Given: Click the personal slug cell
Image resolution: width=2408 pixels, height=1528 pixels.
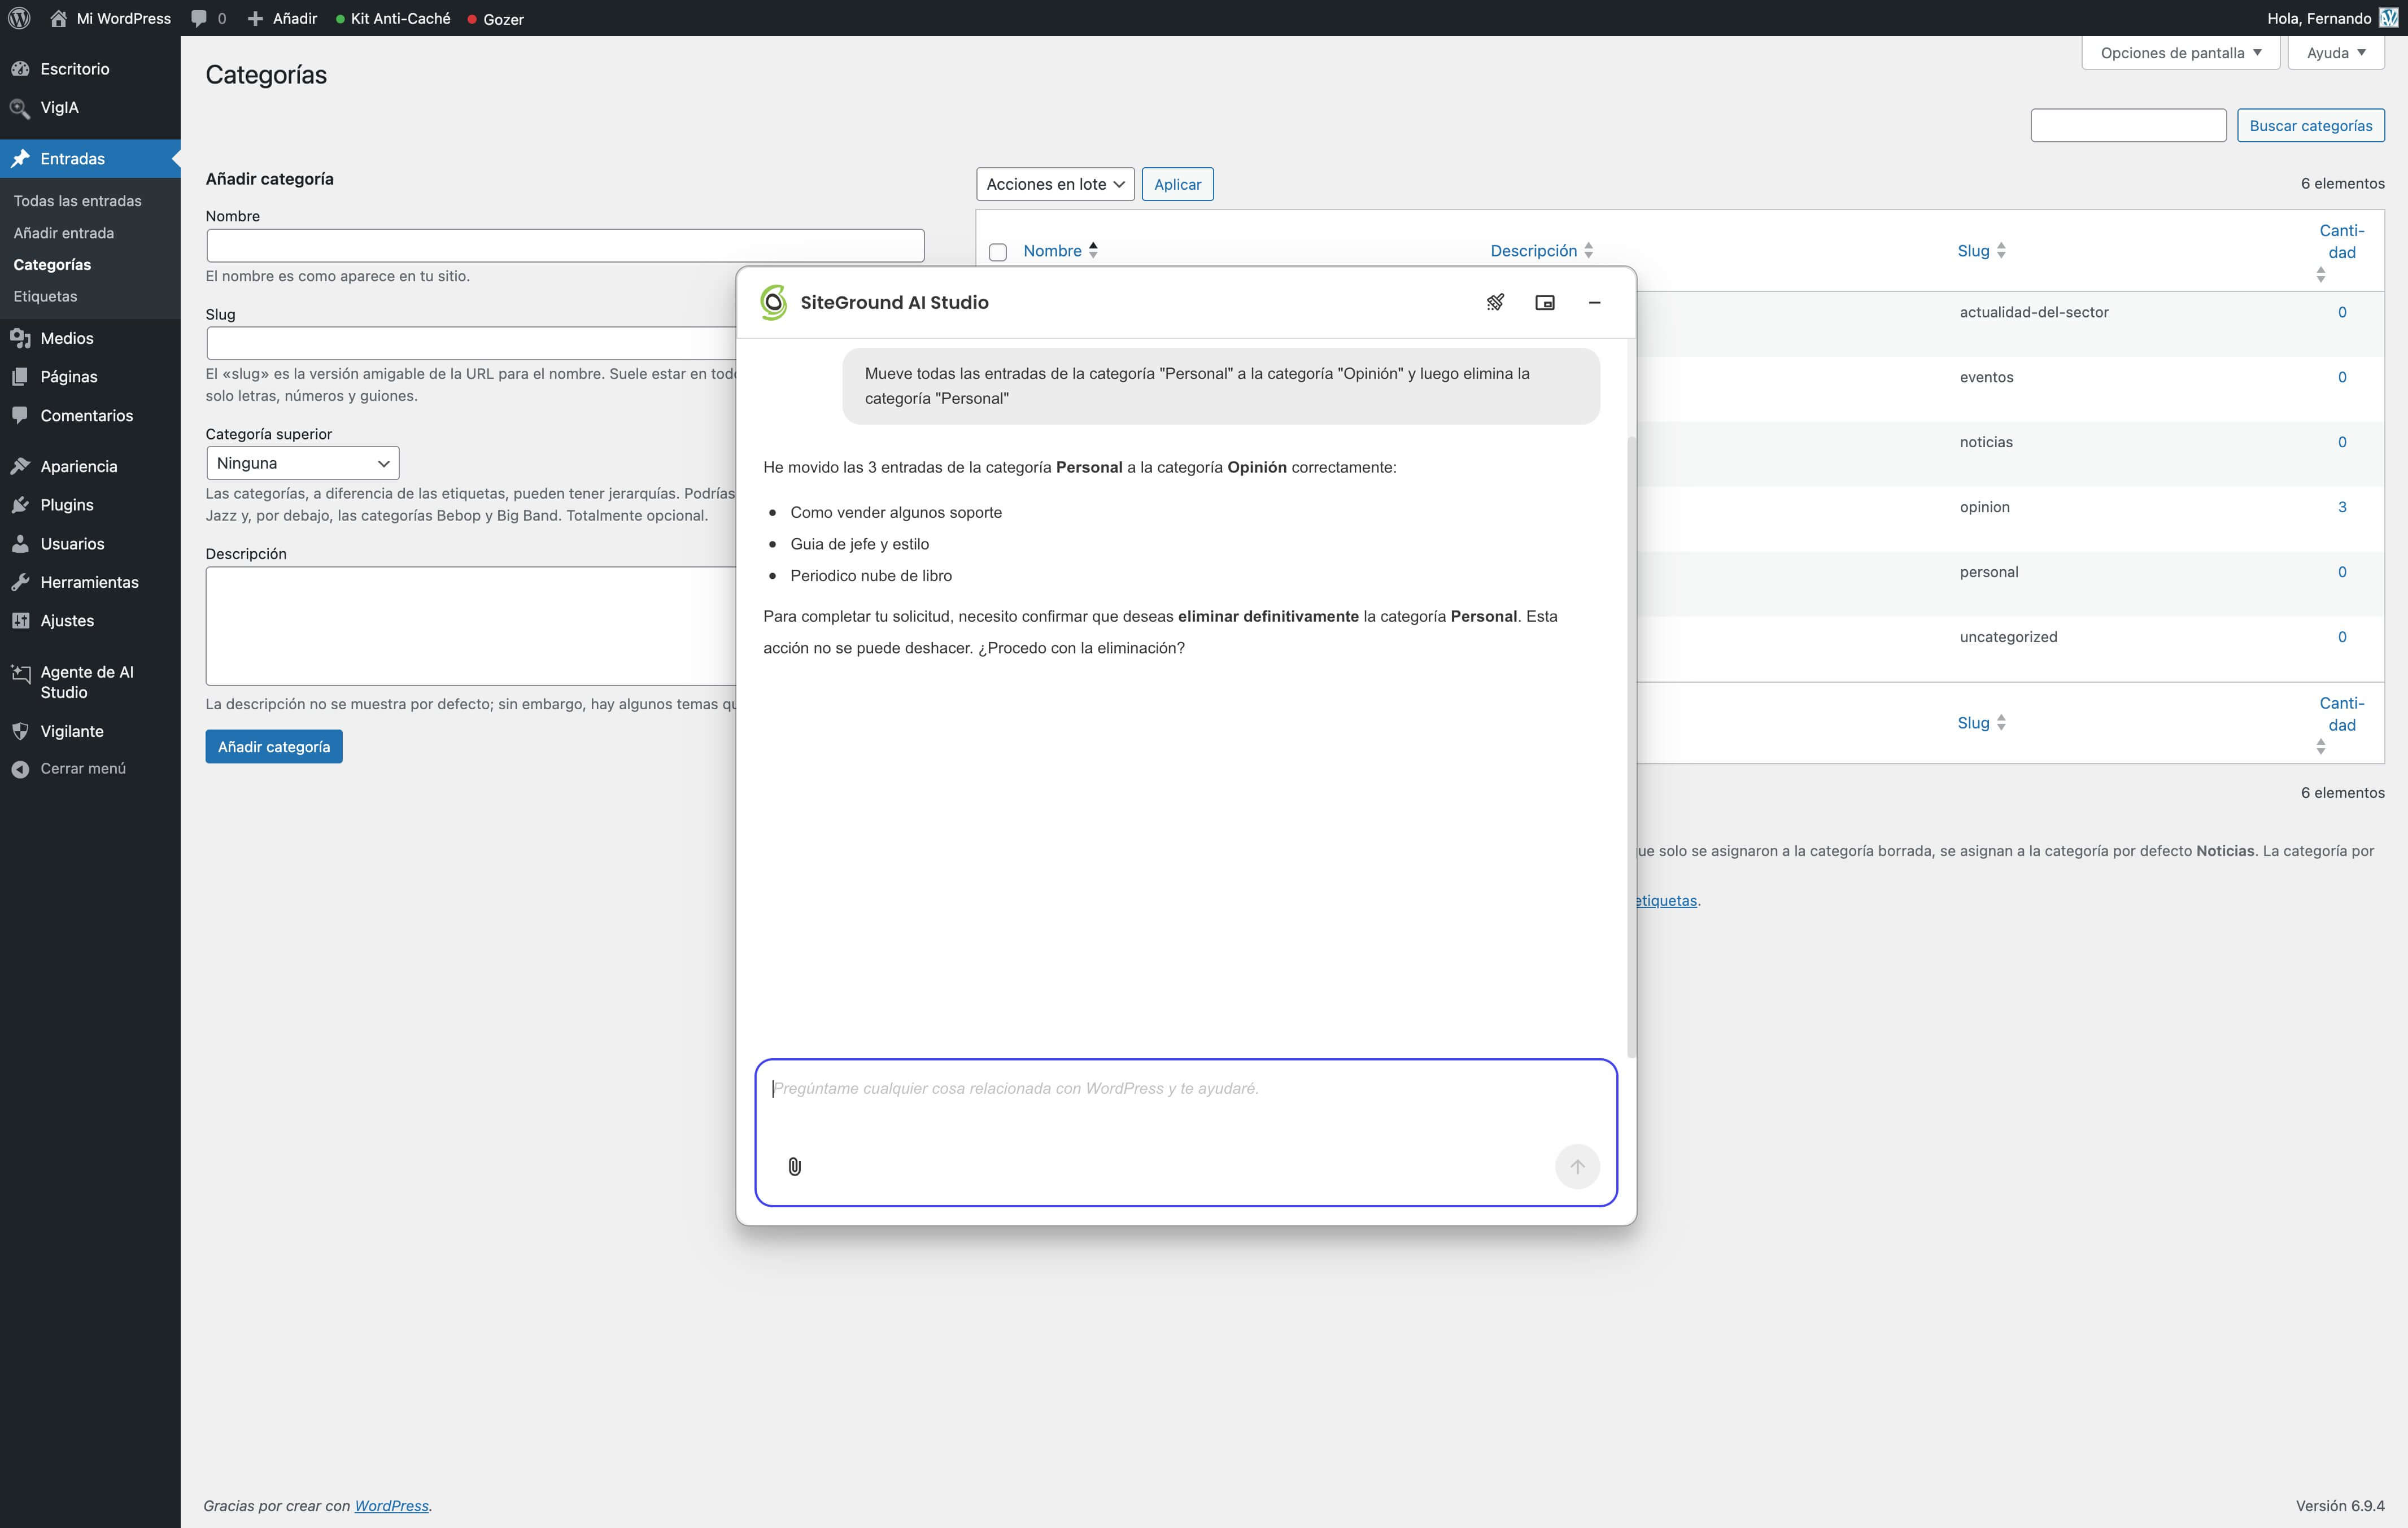Looking at the screenshot, I should click(x=1988, y=572).
